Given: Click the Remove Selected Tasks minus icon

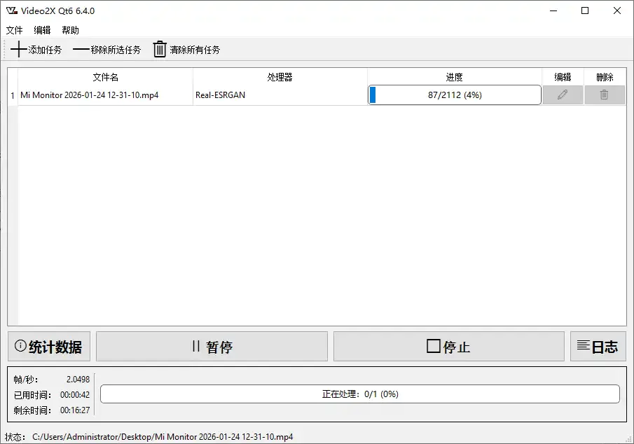Looking at the screenshot, I should [81, 49].
